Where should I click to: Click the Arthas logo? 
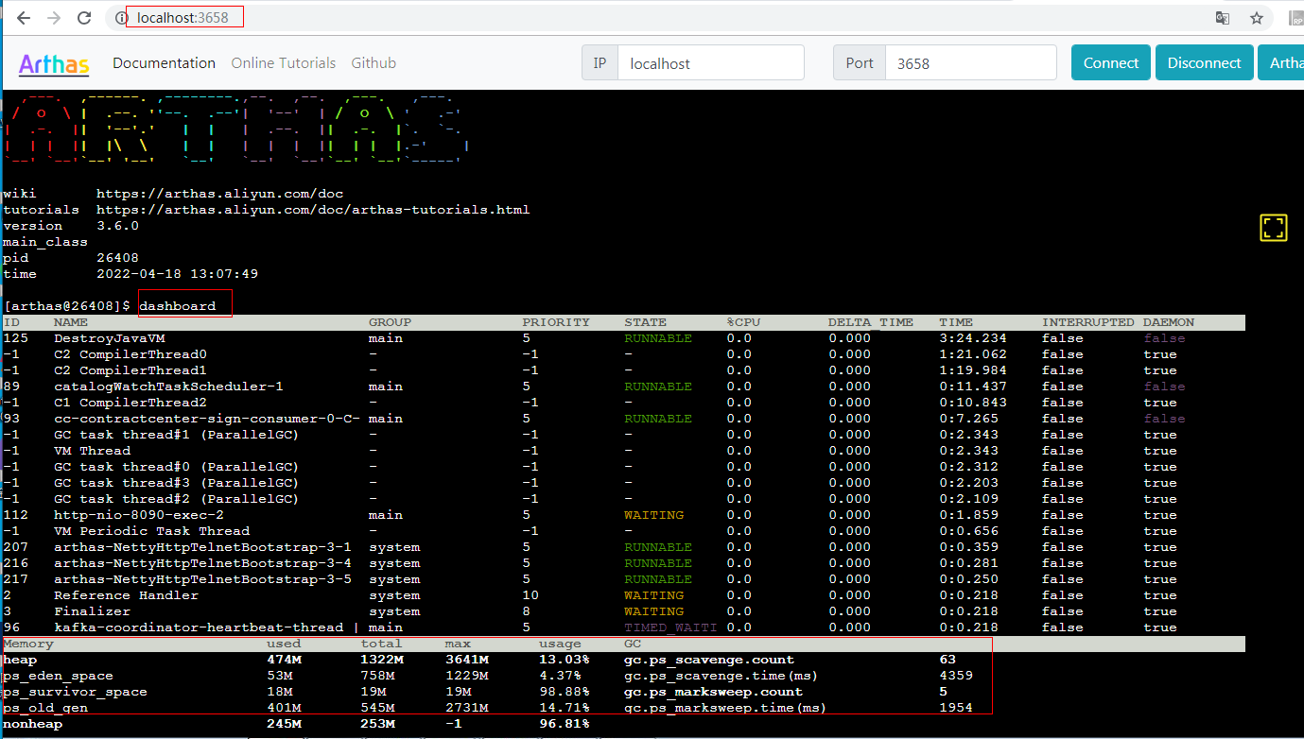click(54, 64)
